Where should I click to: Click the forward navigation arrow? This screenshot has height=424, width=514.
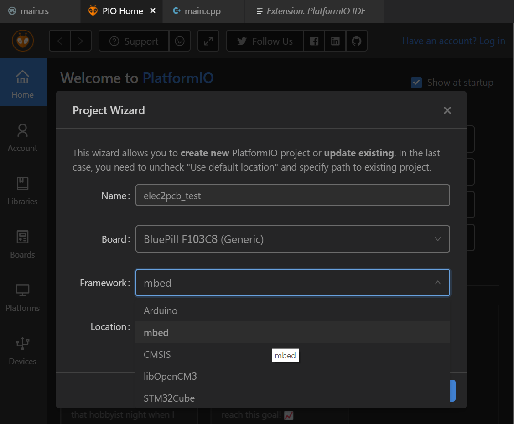(x=81, y=41)
